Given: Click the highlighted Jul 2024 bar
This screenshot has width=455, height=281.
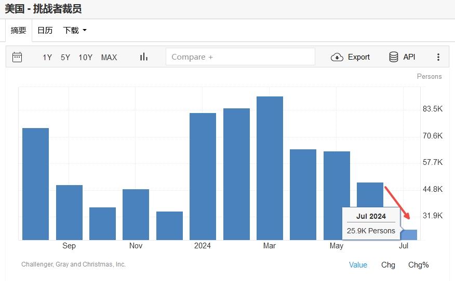Looking at the screenshot, I should 409,235.
